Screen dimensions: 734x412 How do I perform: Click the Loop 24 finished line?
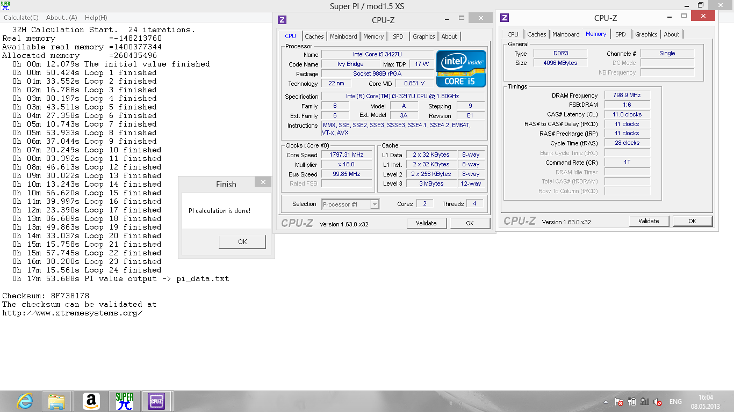tap(87, 270)
